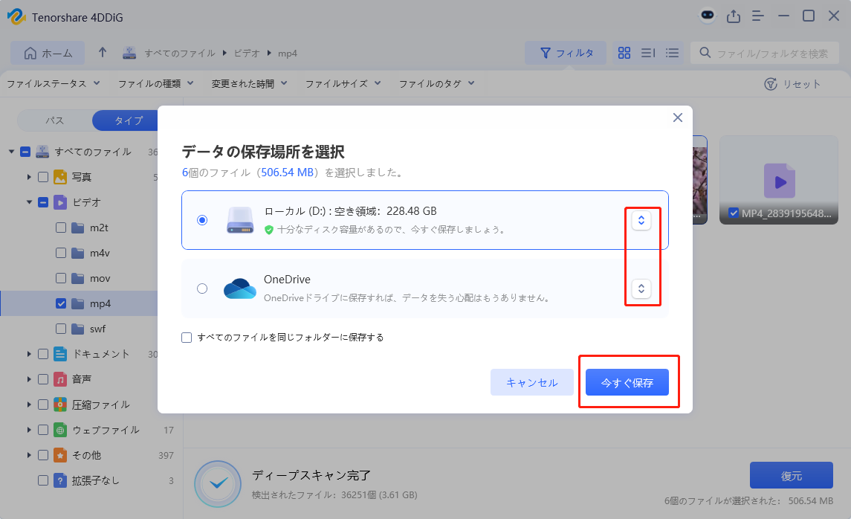This screenshot has height=519, width=851.
Task: Check the m2t folder checkbox
Action: [x=61, y=228]
